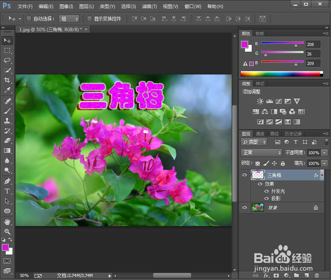Screen dimensions: 331x280
Task: Create a new layer
Action: tap(307, 275)
